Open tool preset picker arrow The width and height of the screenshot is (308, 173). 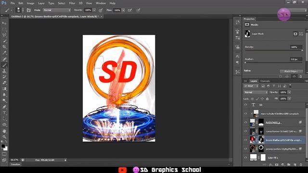[12, 10]
